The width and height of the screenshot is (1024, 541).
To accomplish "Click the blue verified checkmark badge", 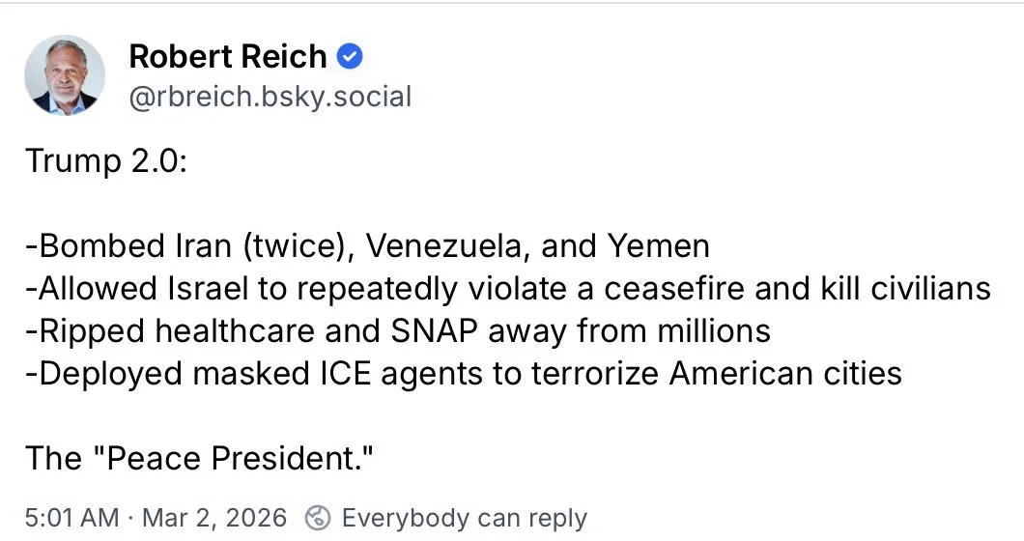I will (x=350, y=57).
